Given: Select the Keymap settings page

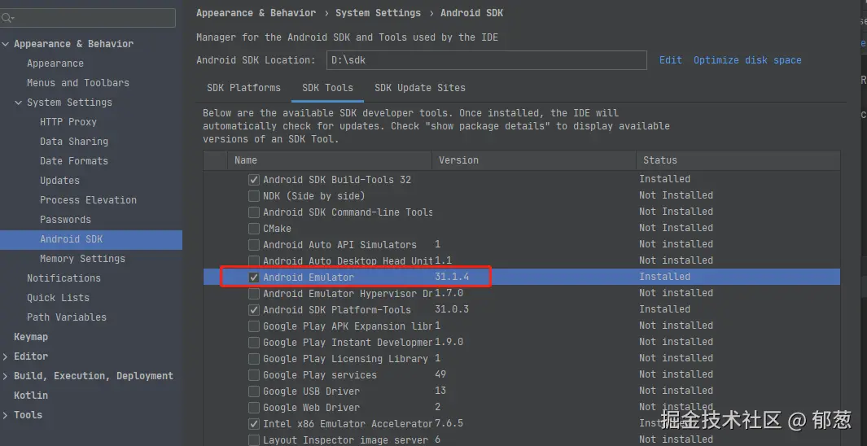Looking at the screenshot, I should pyautogui.click(x=30, y=337).
